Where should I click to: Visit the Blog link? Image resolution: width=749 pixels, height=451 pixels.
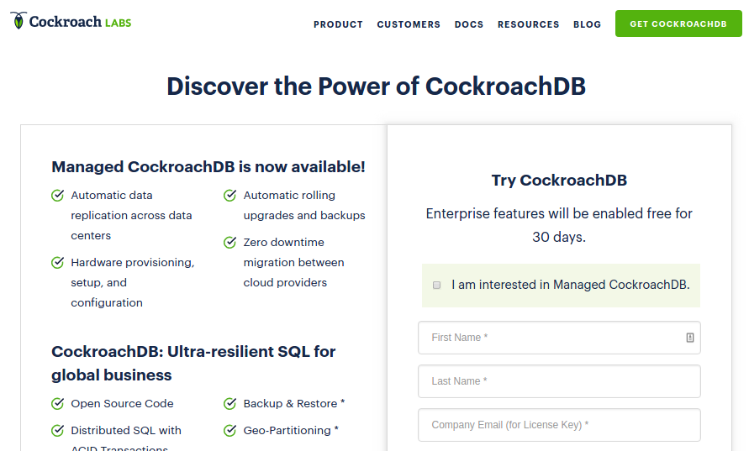[x=587, y=24]
